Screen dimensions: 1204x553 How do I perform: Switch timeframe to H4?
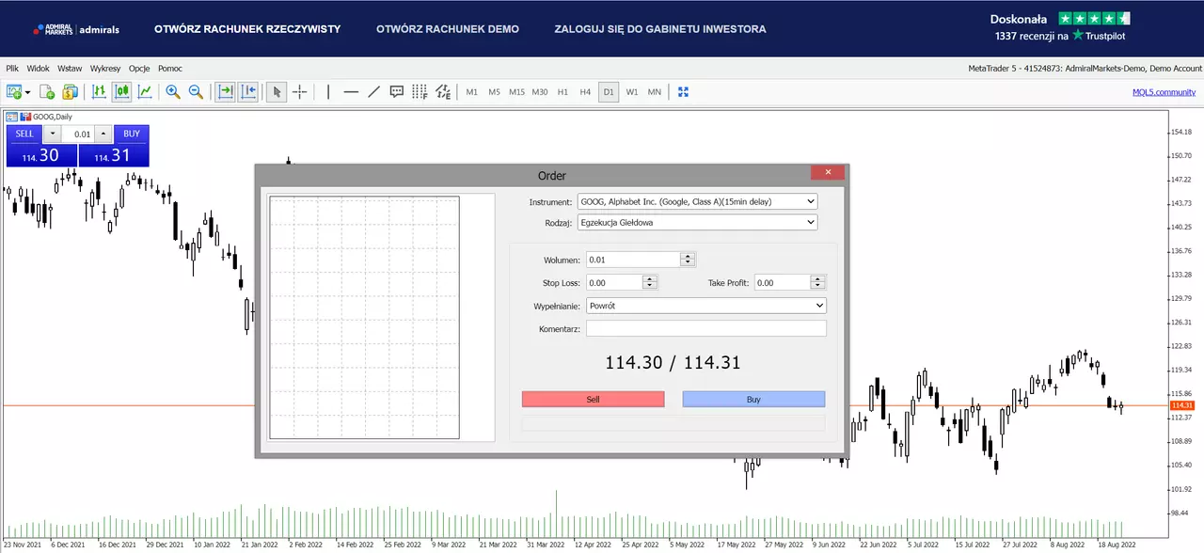(585, 91)
